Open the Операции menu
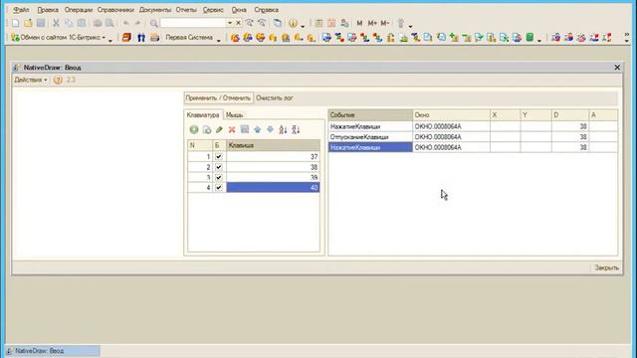 (x=79, y=10)
